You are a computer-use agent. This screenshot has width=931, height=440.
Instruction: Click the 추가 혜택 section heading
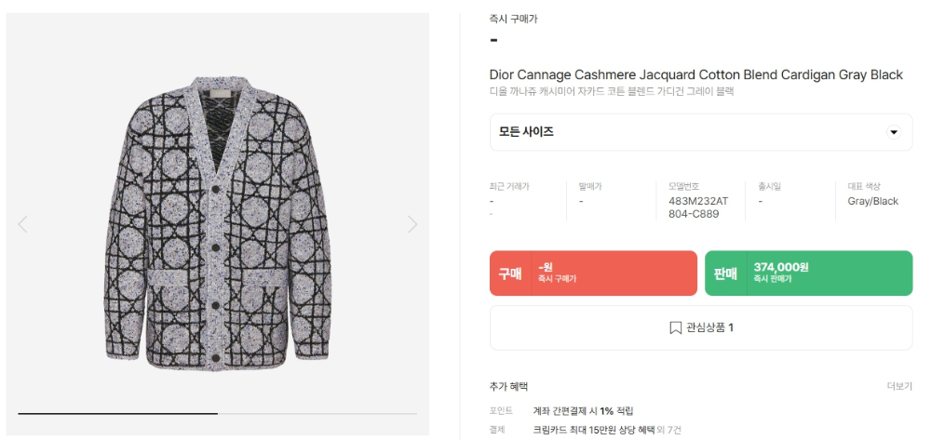[508, 386]
